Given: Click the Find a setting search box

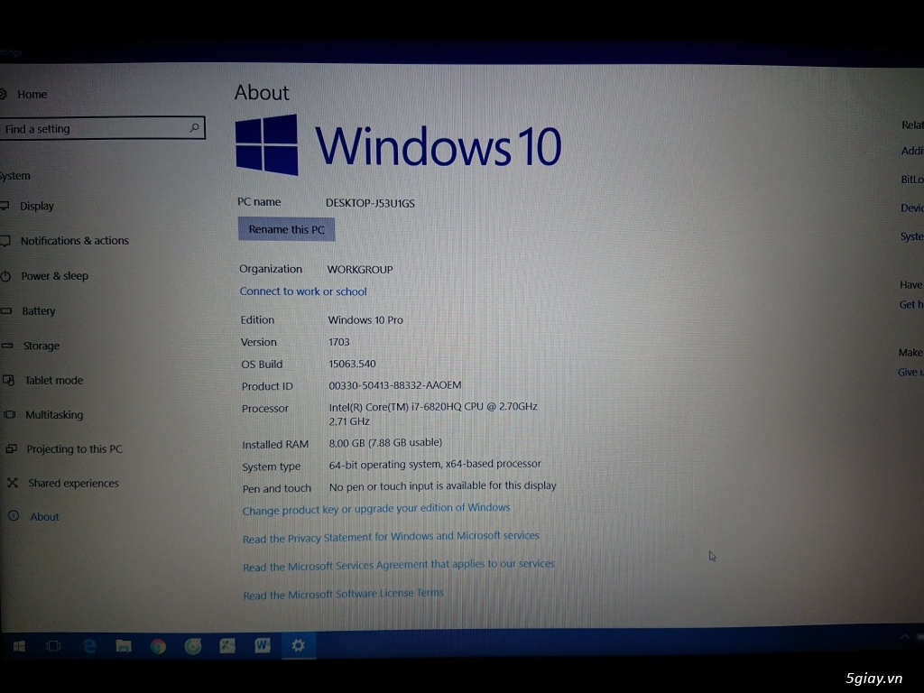Looking at the screenshot, I should (101, 128).
